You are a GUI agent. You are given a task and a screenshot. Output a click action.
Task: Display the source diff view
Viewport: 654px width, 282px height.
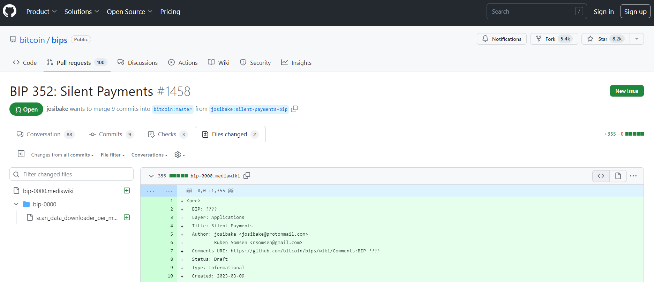point(601,176)
